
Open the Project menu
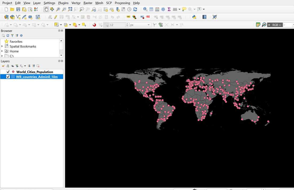click(7, 3)
